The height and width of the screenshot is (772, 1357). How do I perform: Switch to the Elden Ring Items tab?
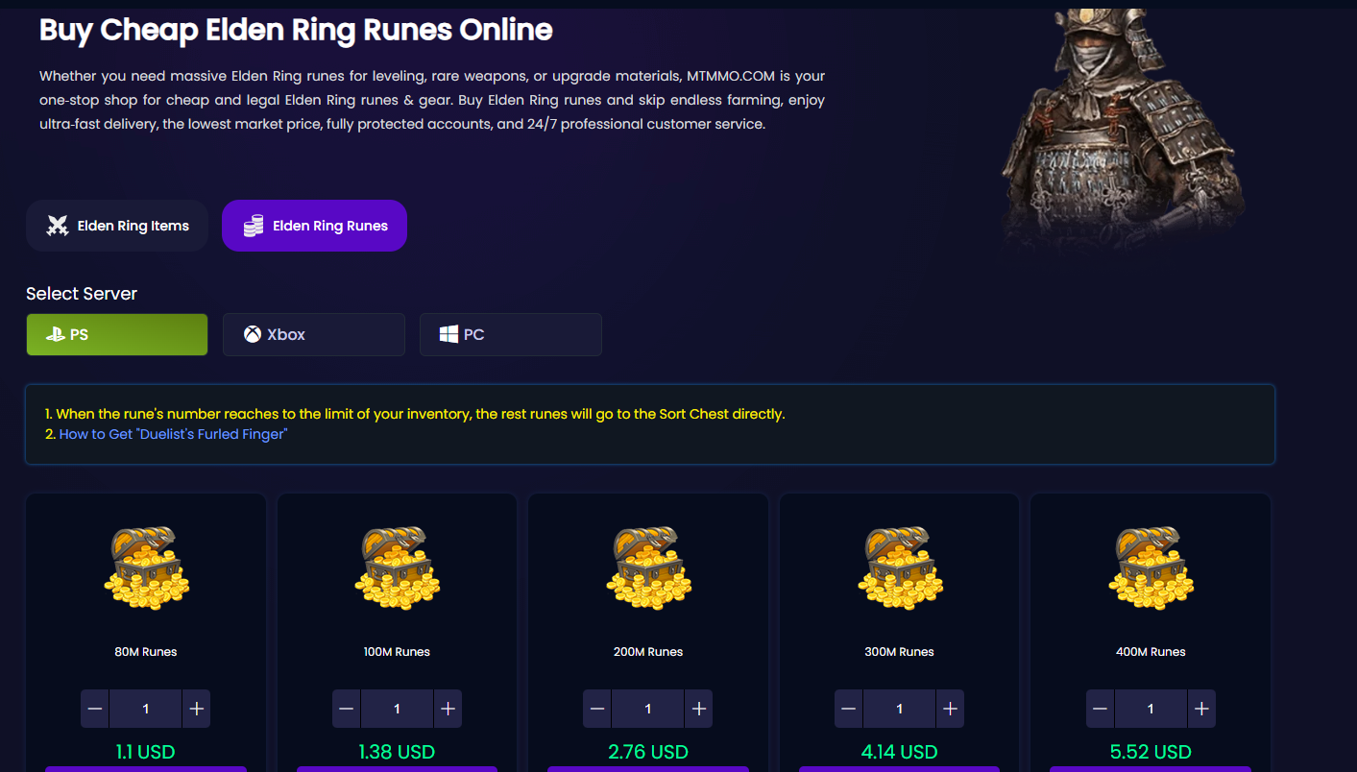[x=117, y=226]
